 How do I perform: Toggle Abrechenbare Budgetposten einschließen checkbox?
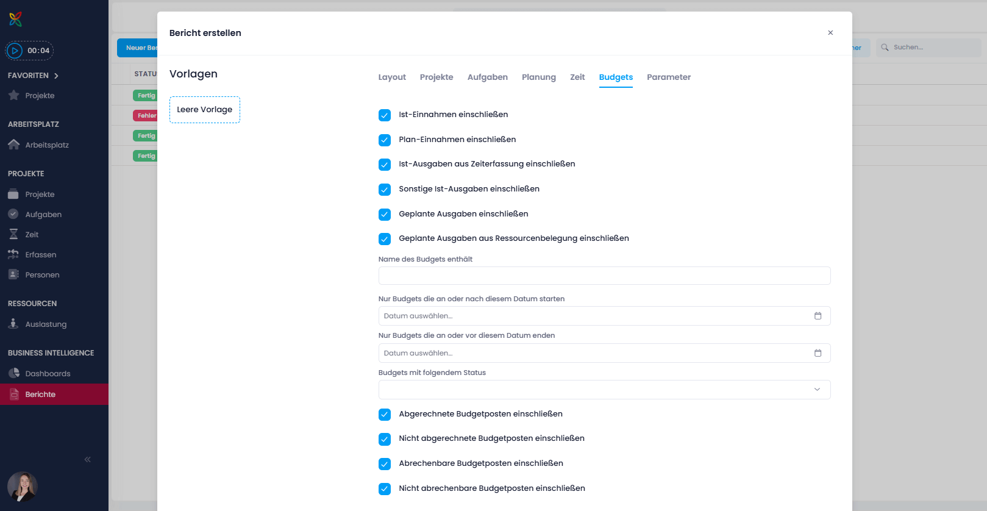coord(385,463)
